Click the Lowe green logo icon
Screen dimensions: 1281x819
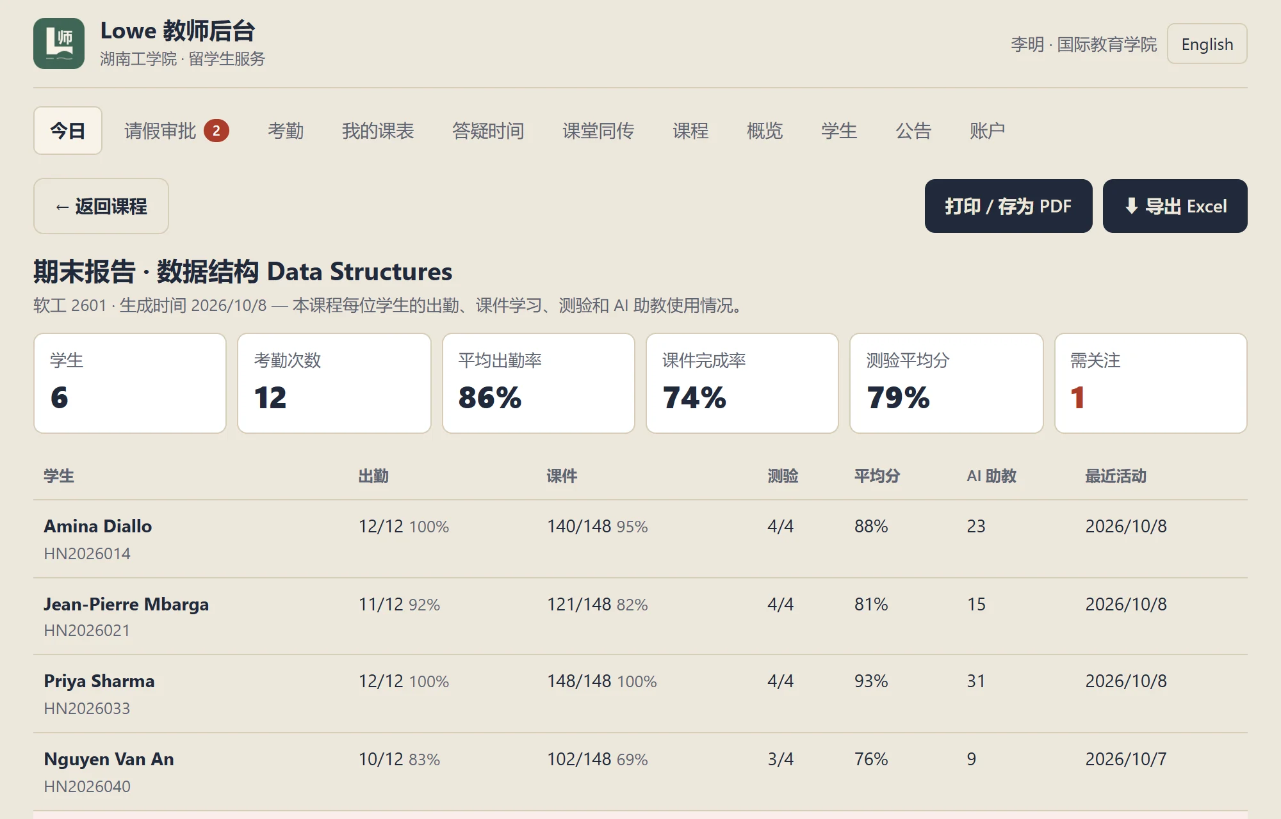click(x=59, y=44)
